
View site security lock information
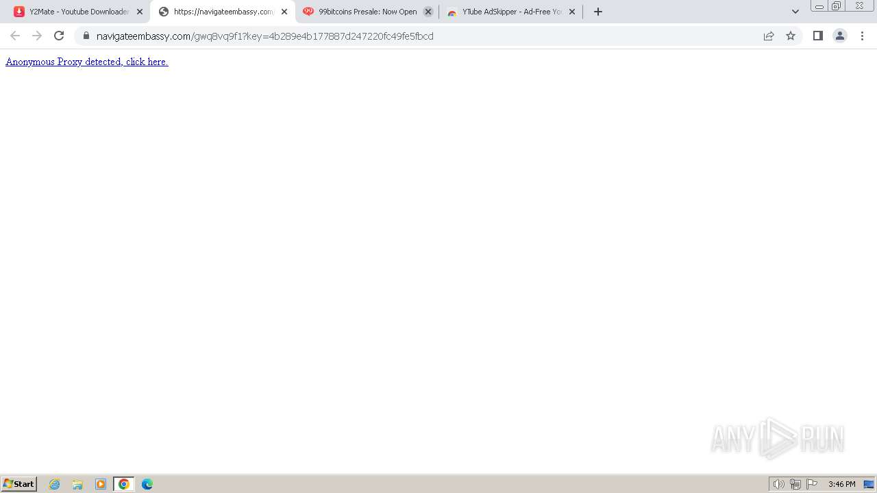click(86, 36)
